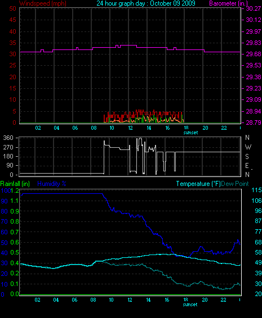262x318 pixels.
Task: Select the red windspeed value 15
Action: [12, 88]
